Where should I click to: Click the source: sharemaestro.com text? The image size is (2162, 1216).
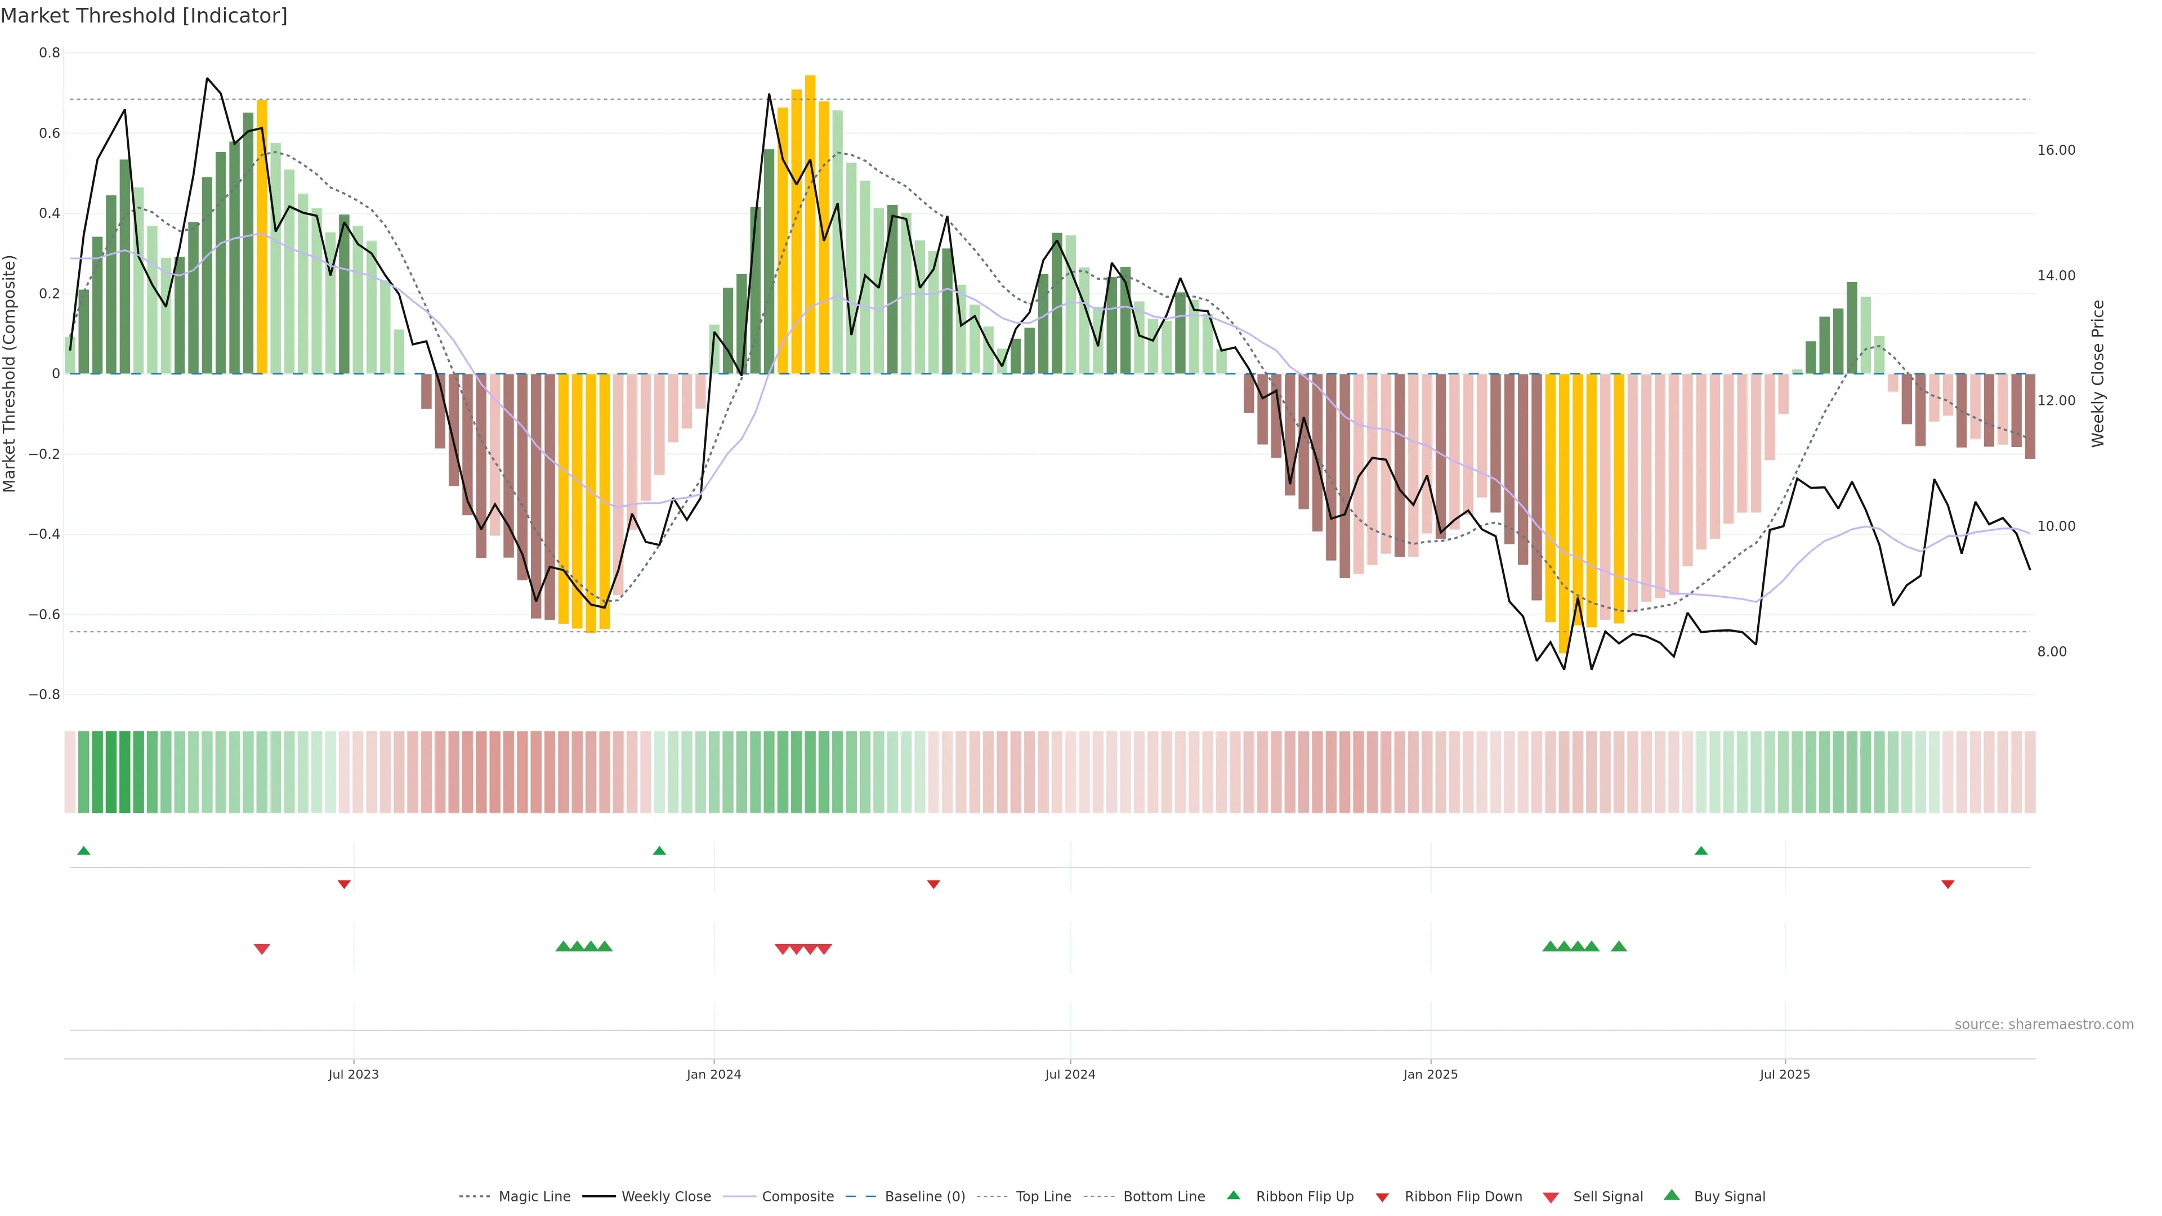coord(2044,1025)
